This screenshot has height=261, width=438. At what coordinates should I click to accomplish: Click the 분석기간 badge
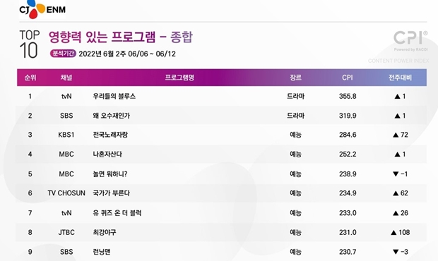pyautogui.click(x=63, y=54)
